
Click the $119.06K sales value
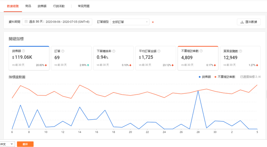pos(22,57)
